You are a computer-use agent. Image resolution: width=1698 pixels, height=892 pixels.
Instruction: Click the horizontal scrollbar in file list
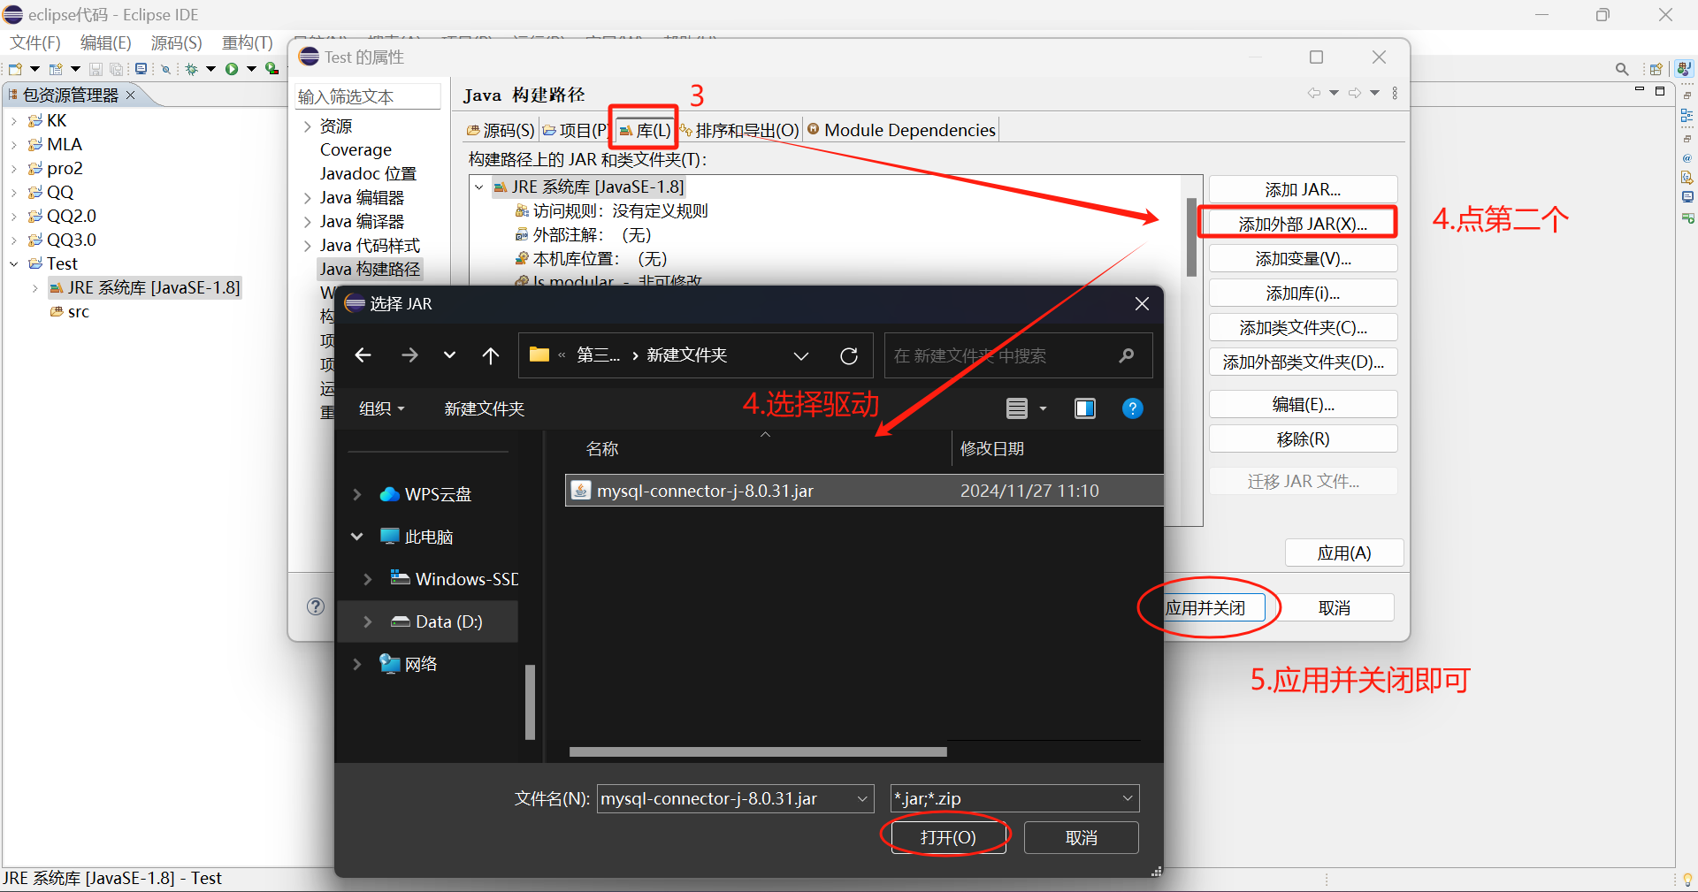[x=758, y=751]
